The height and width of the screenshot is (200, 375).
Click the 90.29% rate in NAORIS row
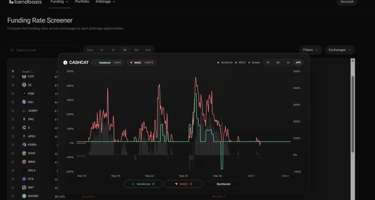pyautogui.click(x=217, y=197)
